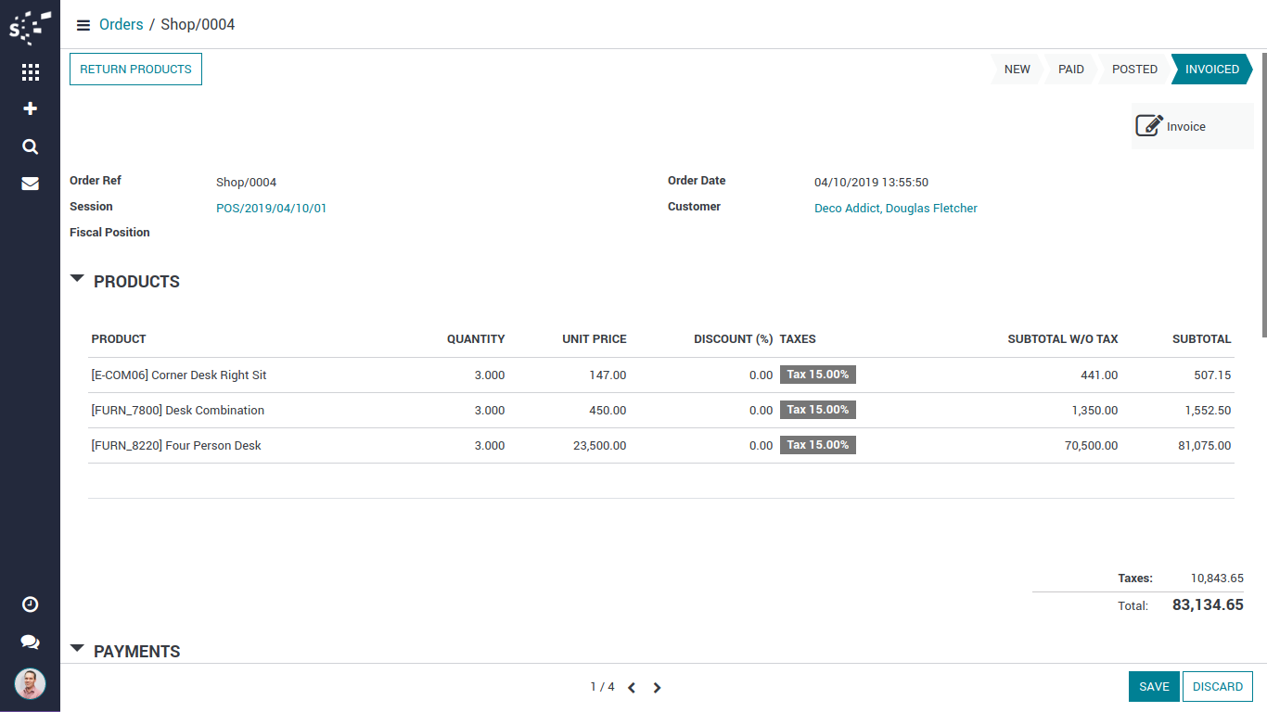The height and width of the screenshot is (712, 1267).
Task: Click the plus icon in sidebar
Action: click(x=30, y=108)
